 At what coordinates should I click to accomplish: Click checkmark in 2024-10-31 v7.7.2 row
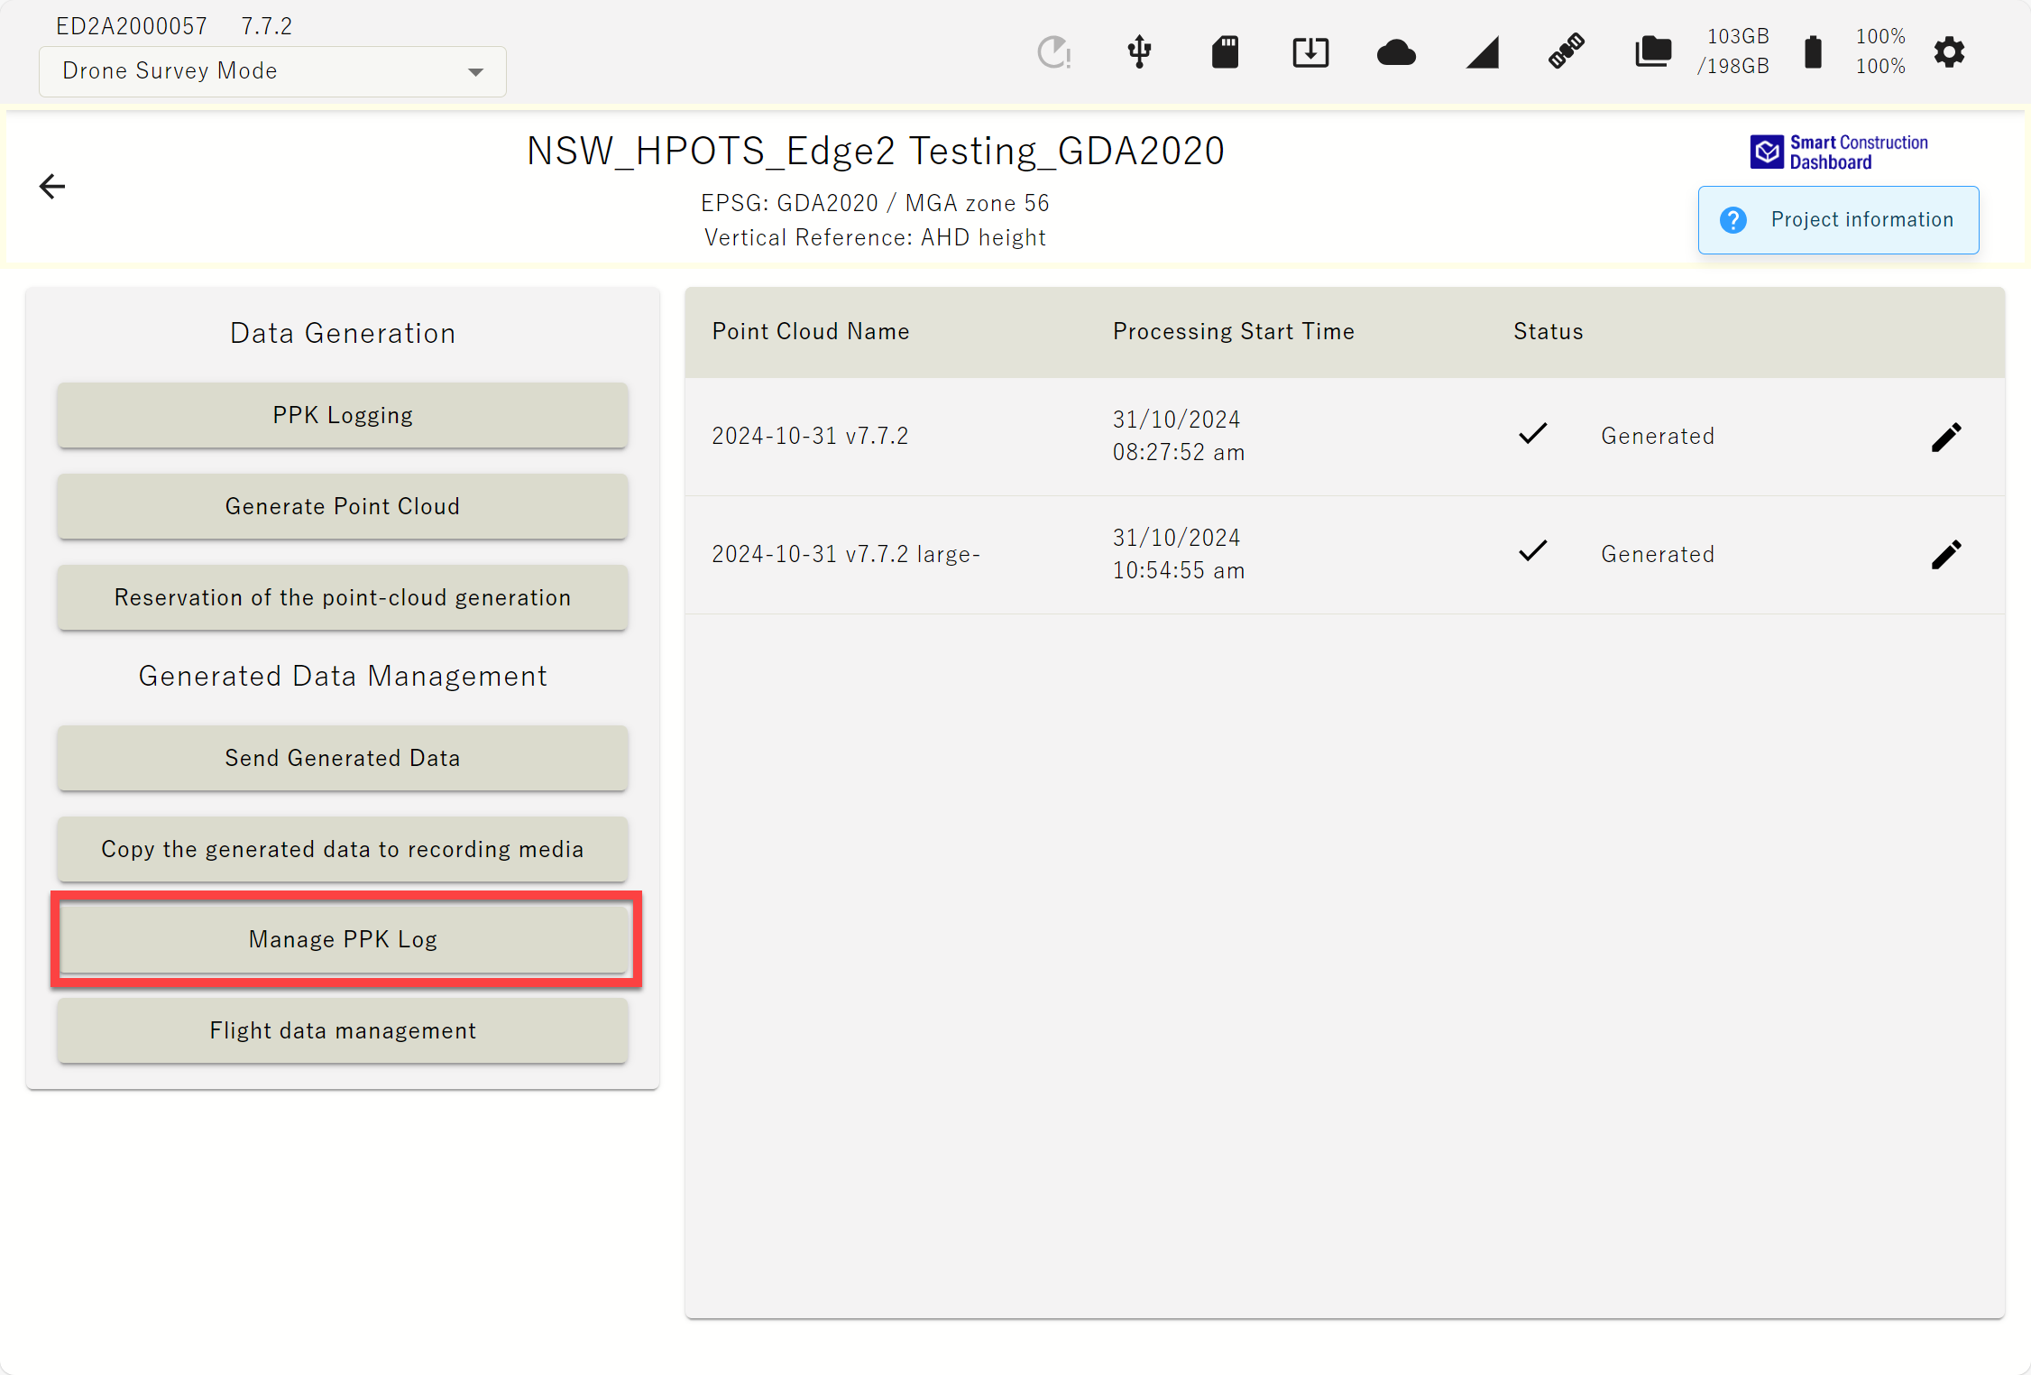[x=1532, y=434]
